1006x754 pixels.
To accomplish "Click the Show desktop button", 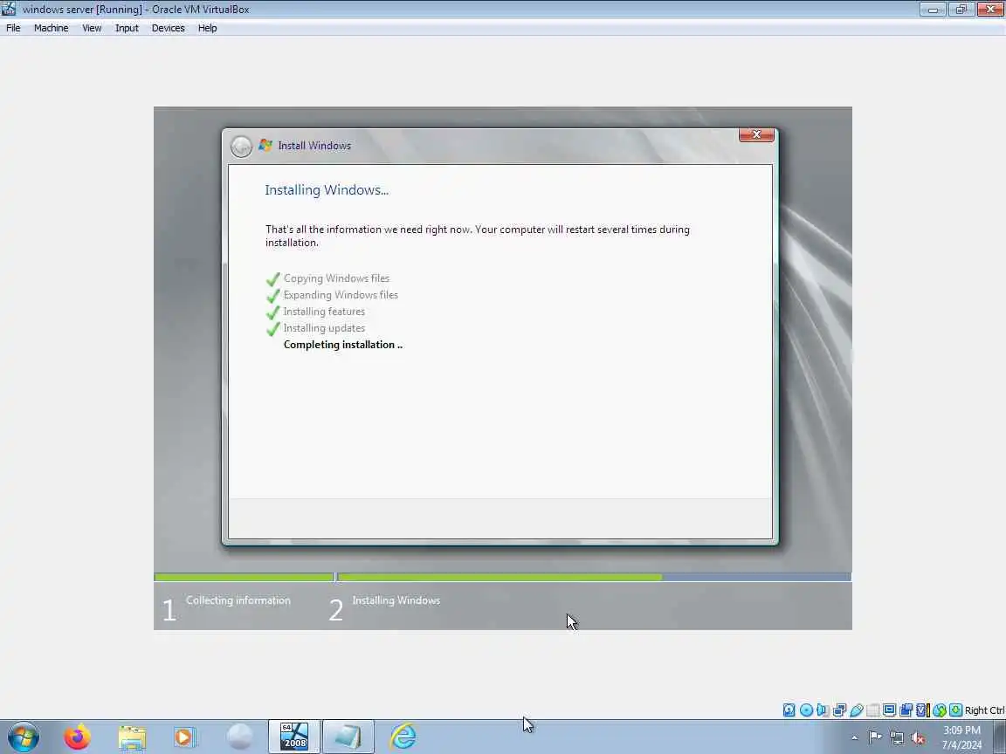I will pos(1000,737).
